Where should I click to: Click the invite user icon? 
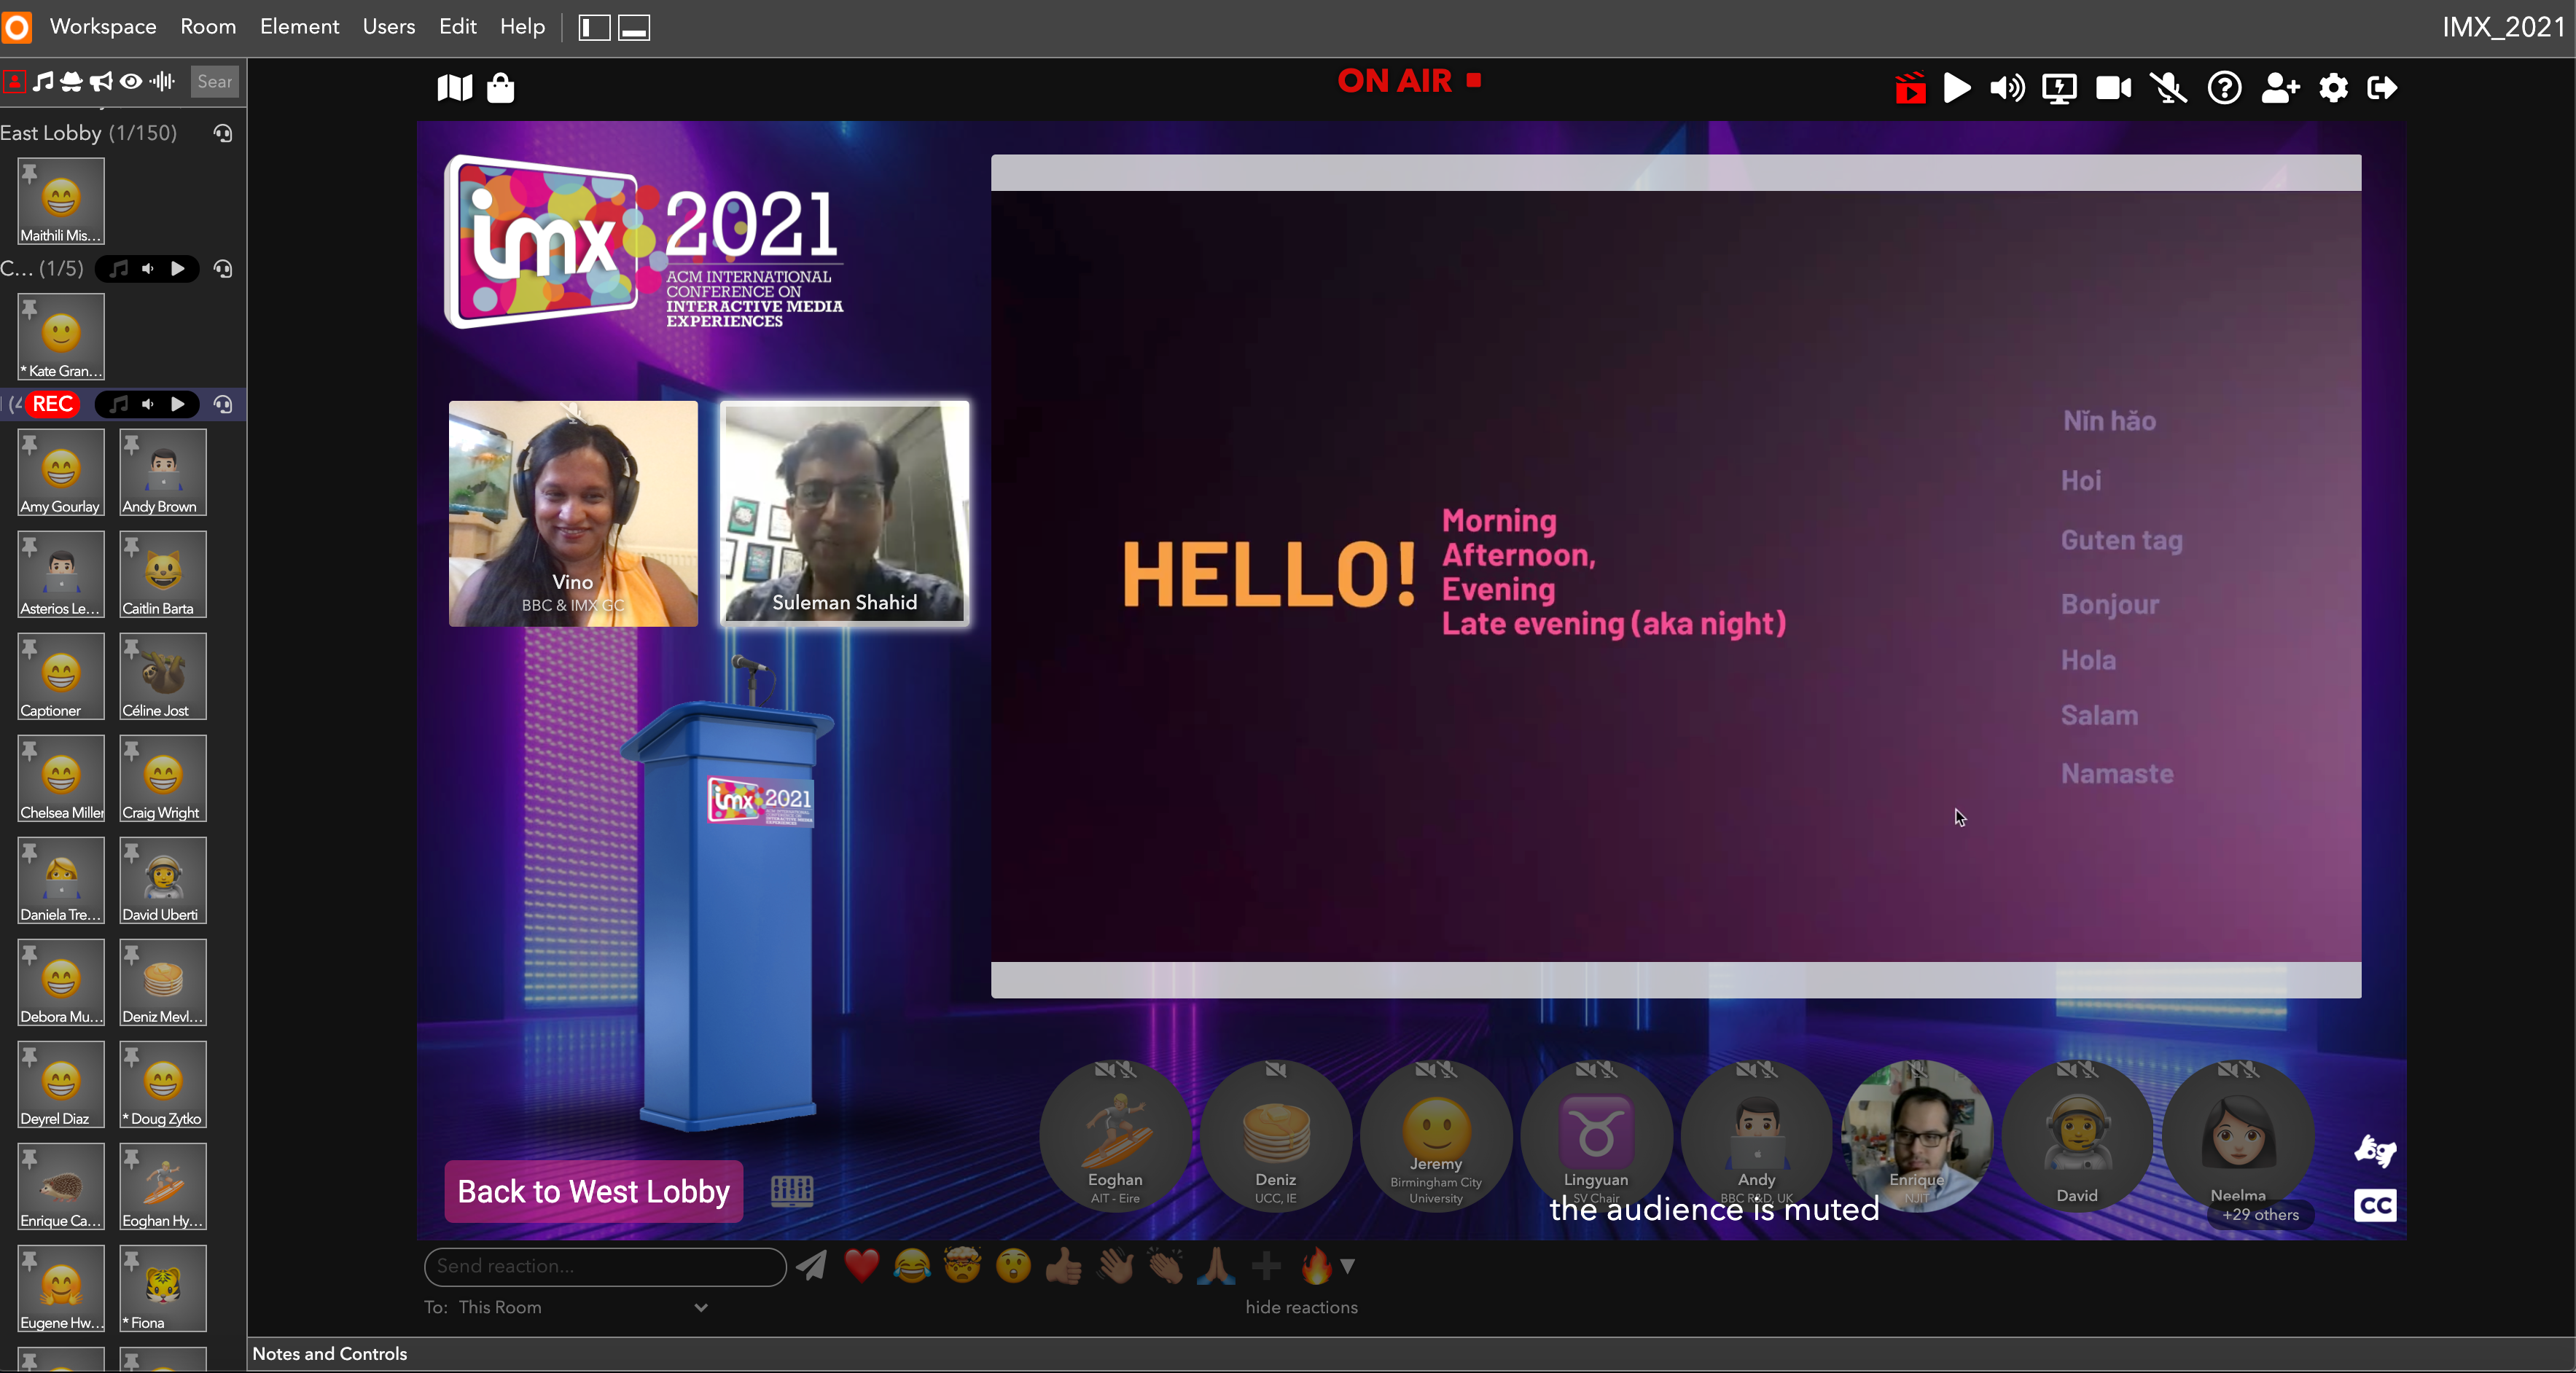pyautogui.click(x=2279, y=88)
